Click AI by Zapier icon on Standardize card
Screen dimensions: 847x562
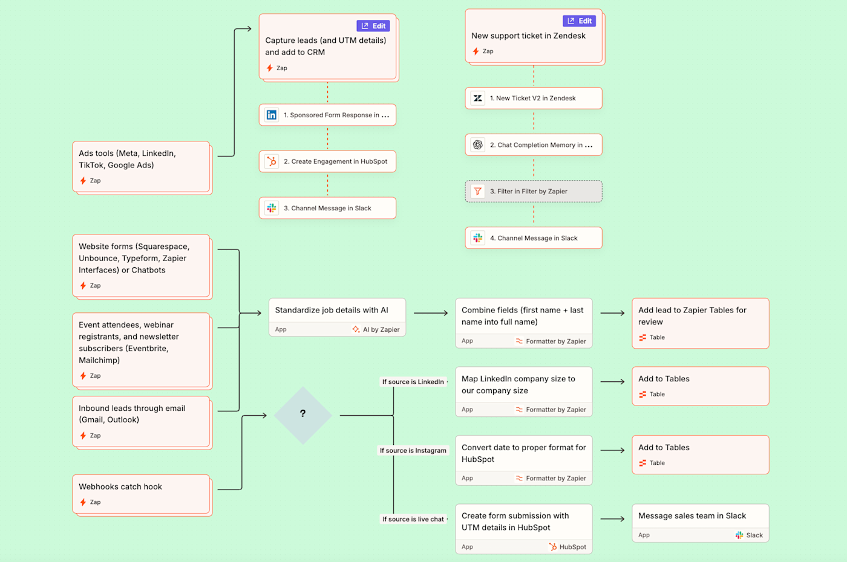pos(356,329)
